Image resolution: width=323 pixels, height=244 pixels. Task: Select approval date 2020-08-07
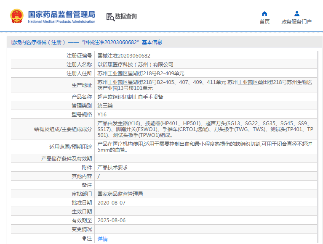click(112, 203)
